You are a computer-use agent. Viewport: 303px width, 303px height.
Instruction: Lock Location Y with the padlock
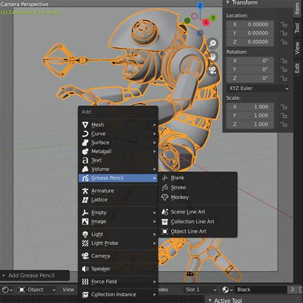point(284,33)
